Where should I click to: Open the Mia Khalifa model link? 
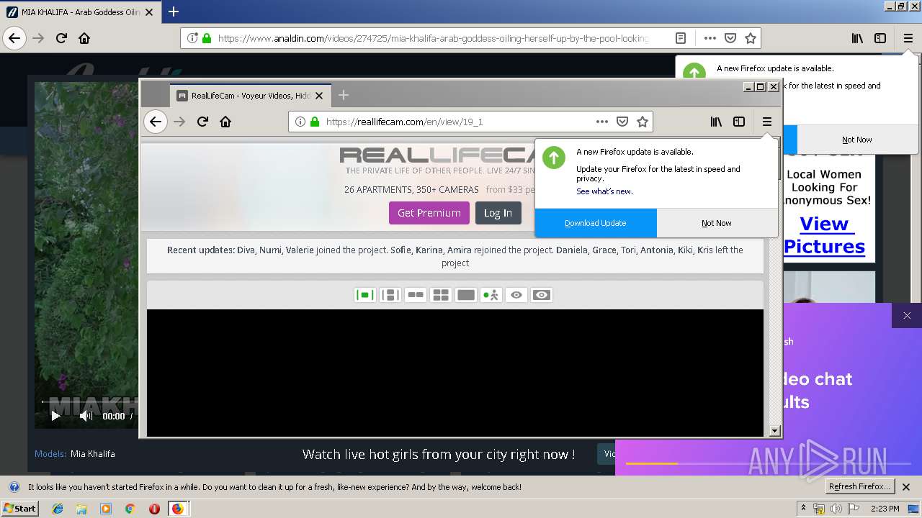92,454
